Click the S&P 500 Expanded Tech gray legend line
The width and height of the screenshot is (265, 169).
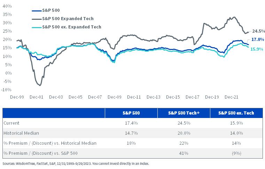click(x=37, y=19)
